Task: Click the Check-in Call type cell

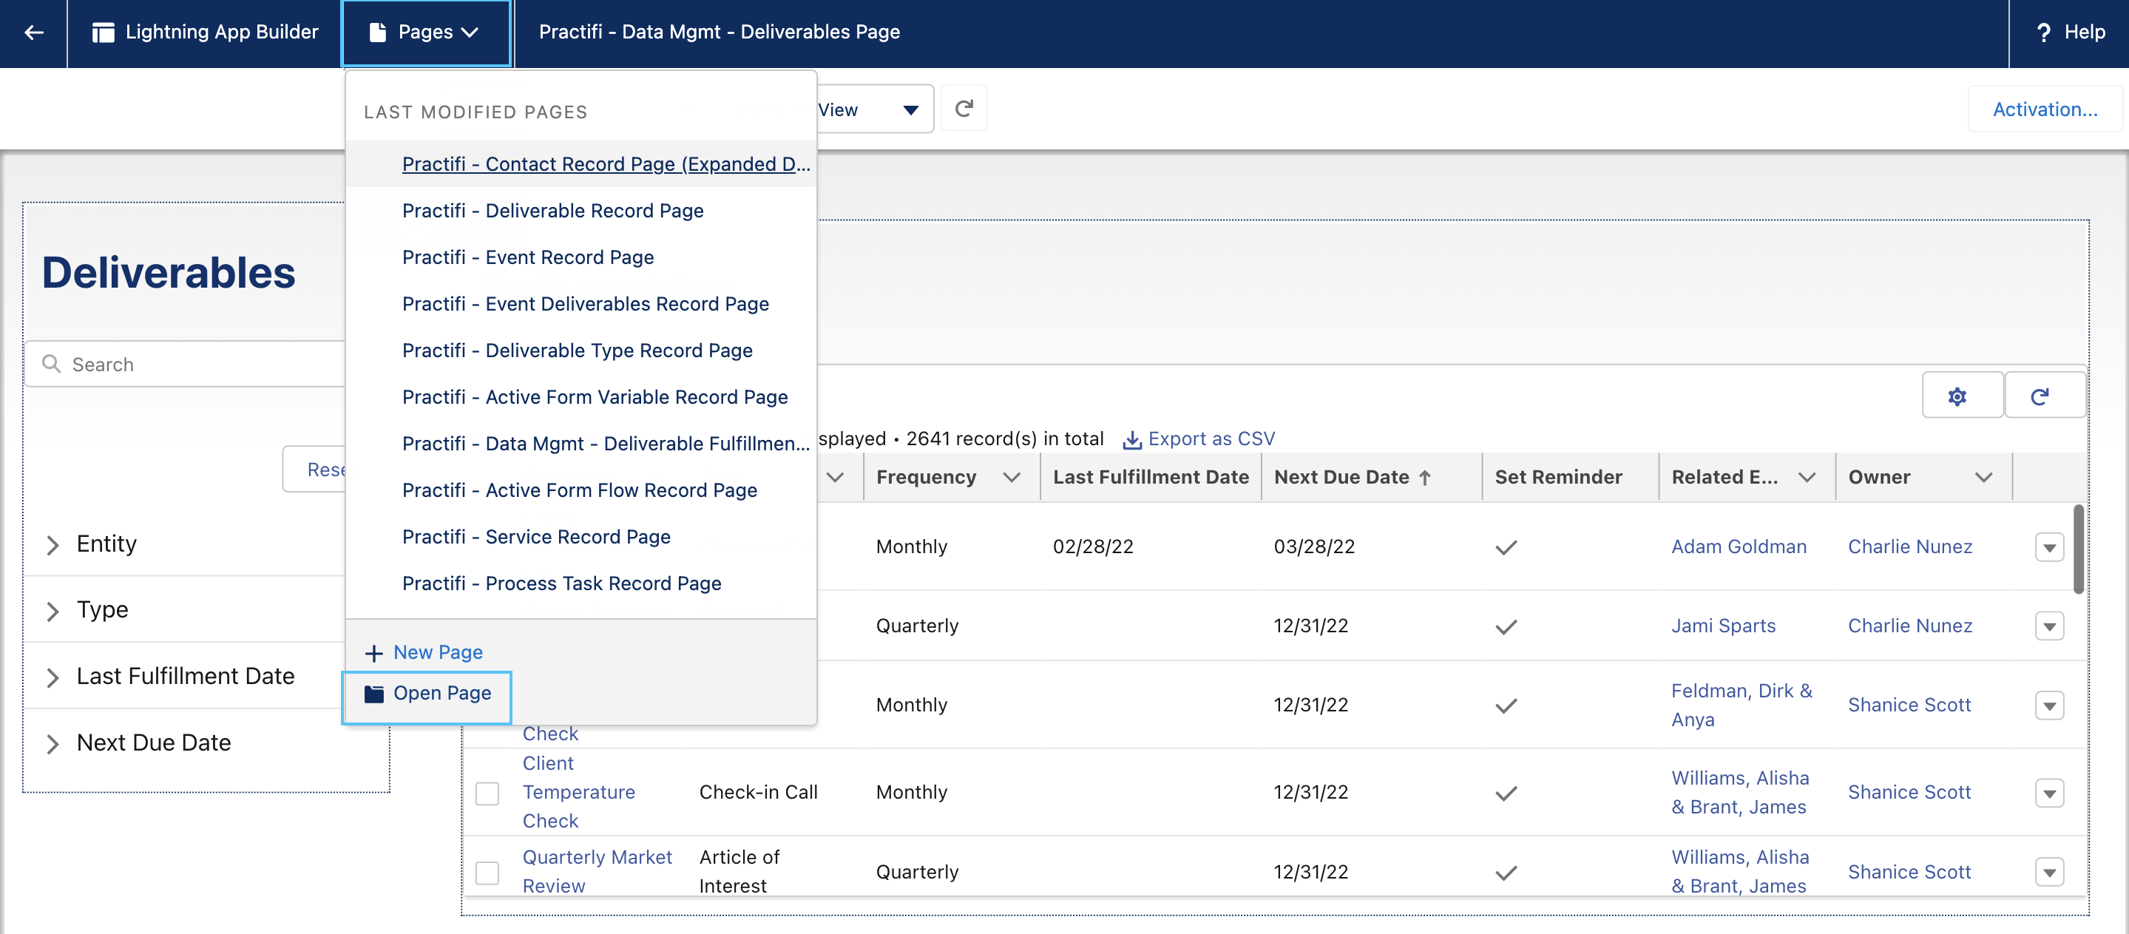Action: [758, 792]
